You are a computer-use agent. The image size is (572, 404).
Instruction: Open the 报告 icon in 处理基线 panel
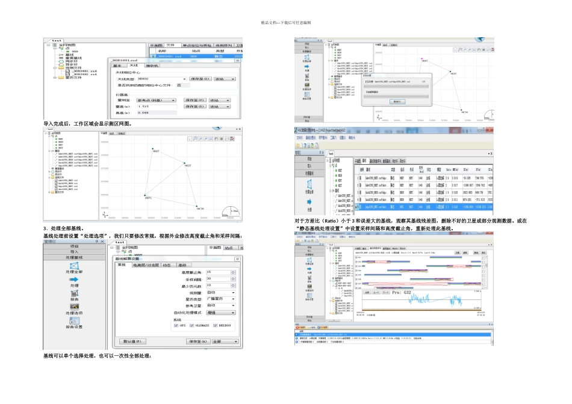pyautogui.click(x=75, y=293)
